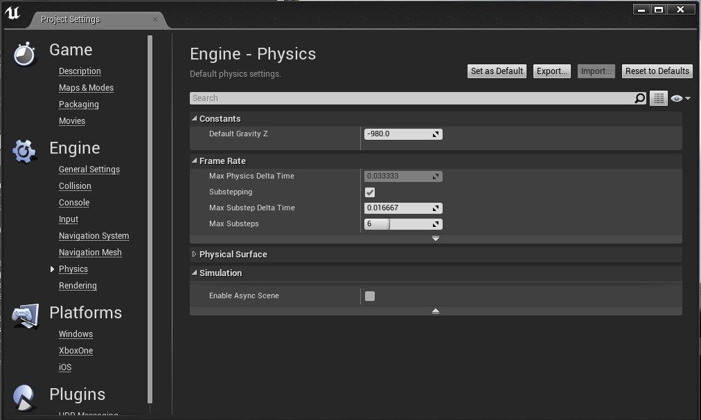The height and width of the screenshot is (420, 701).
Task: Enable the Substepping checkbox
Action: pos(369,192)
